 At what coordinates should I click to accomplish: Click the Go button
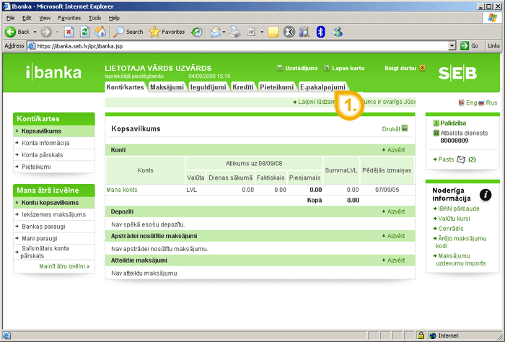(x=469, y=45)
